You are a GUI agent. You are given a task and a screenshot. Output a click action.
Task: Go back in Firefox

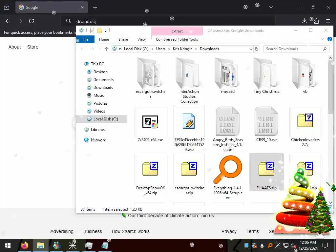(8, 21)
